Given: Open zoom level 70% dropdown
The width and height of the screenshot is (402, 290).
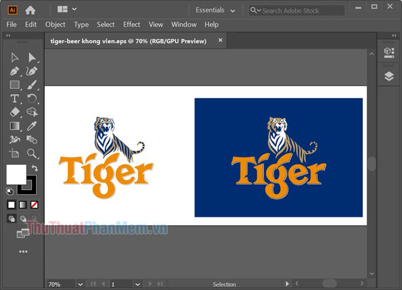Looking at the screenshot, I should point(80,284).
